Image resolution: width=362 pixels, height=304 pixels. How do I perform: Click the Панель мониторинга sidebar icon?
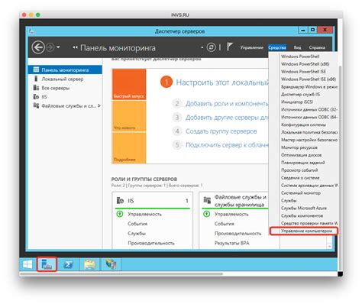pos(36,70)
